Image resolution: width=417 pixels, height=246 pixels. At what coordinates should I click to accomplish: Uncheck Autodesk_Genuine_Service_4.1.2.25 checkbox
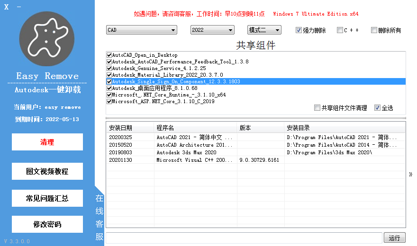click(109, 68)
